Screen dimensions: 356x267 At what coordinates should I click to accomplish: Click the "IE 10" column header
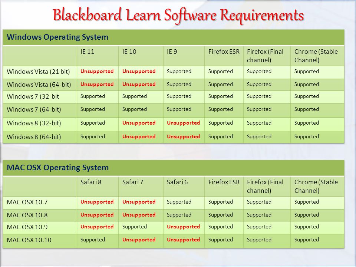(x=129, y=52)
